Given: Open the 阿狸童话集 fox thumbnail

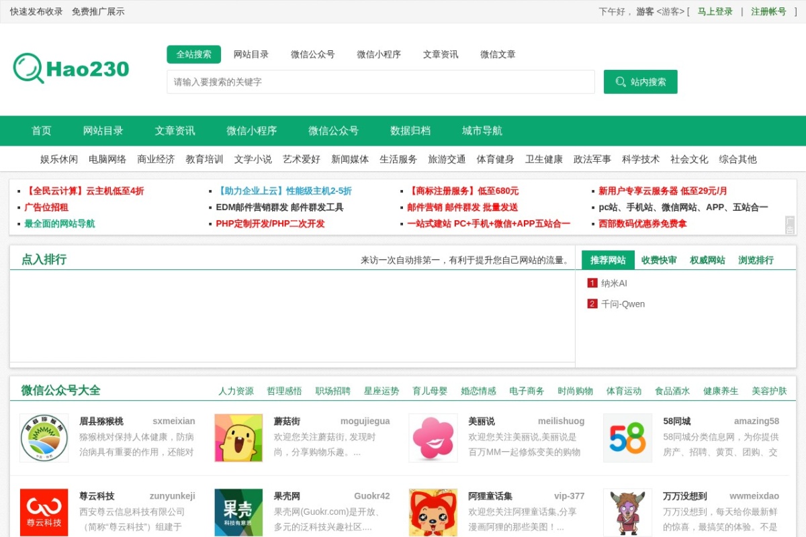Looking at the screenshot, I should tap(433, 512).
